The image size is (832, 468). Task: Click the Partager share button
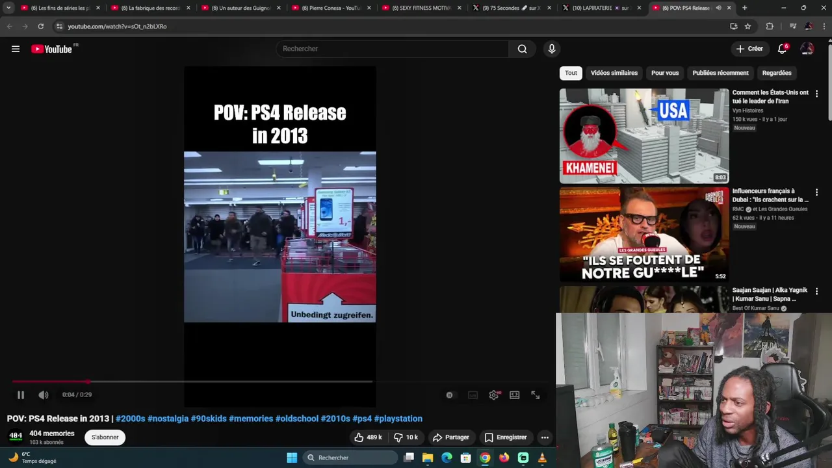[x=450, y=437]
